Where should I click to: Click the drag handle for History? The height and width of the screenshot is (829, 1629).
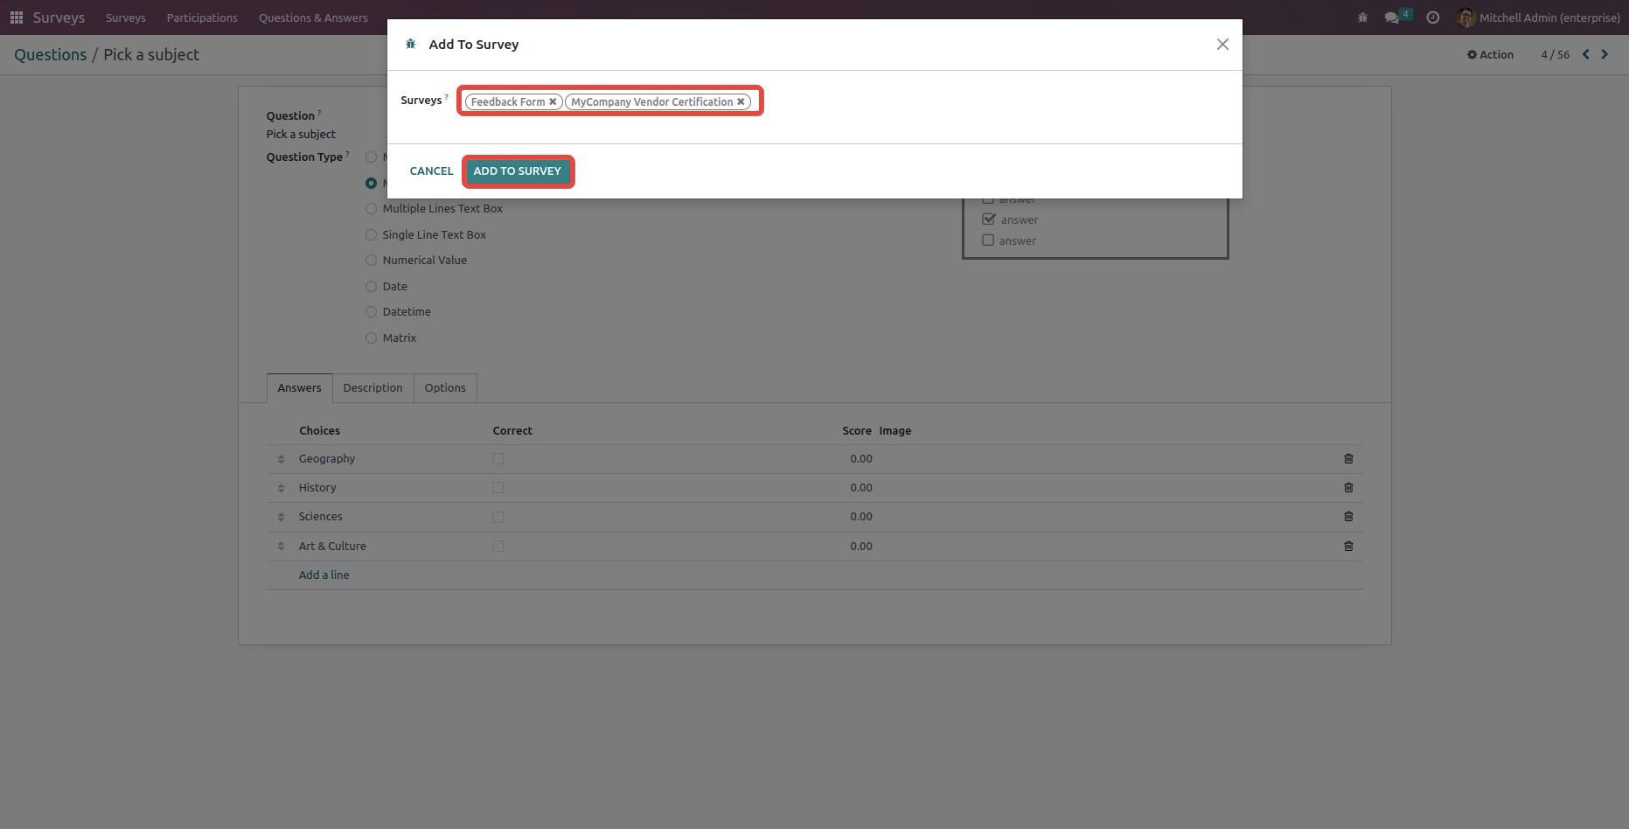[x=281, y=488]
